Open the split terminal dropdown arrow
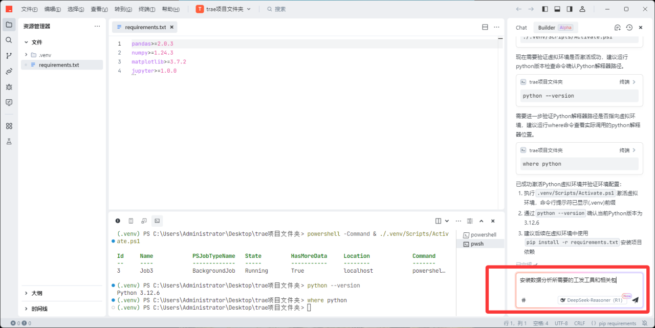This screenshot has width=655, height=328. pyautogui.click(x=447, y=221)
